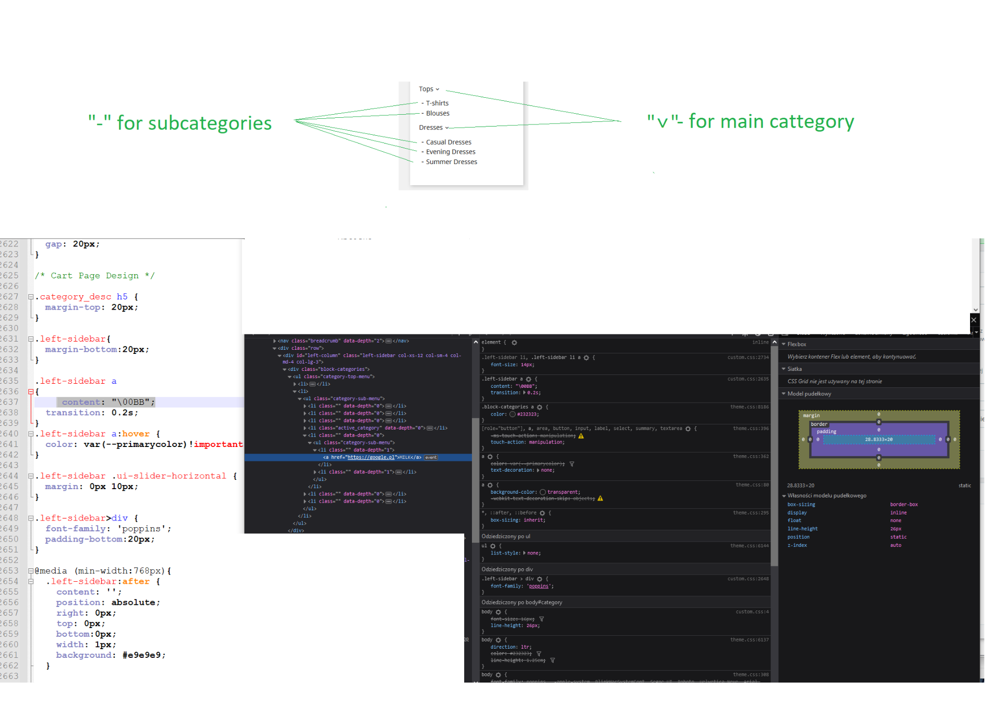Expand the active_category li node
The height and width of the screenshot is (716, 987).
click(x=305, y=428)
